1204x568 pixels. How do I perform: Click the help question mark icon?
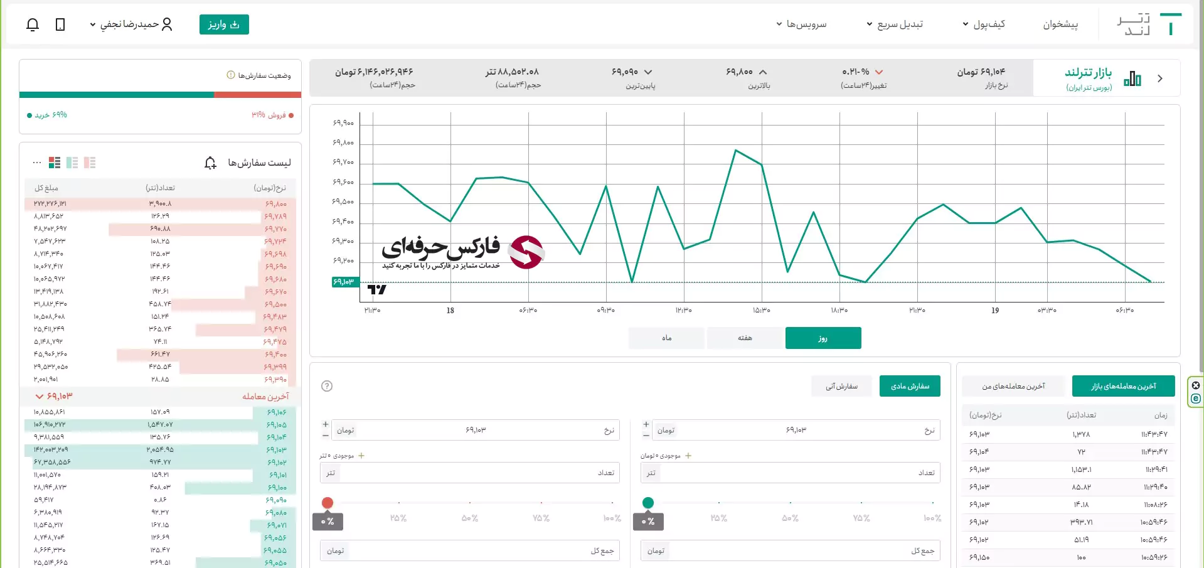(x=327, y=386)
